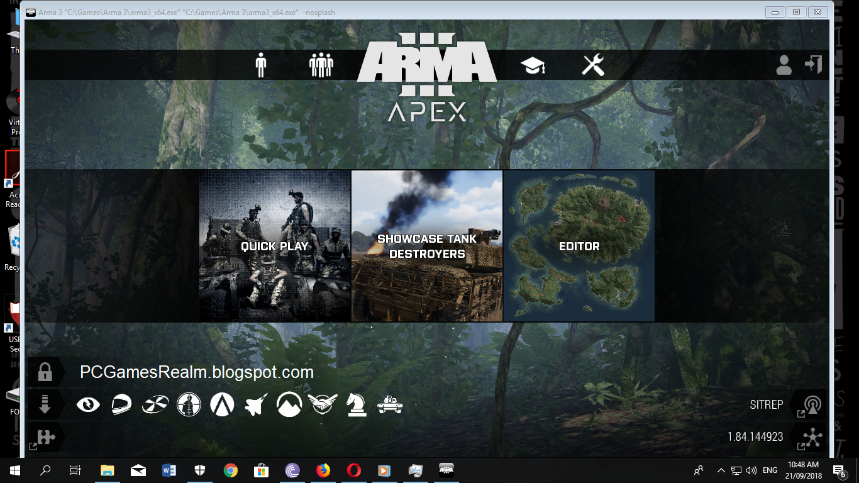
Task: Open Firefox from taskbar
Action: tap(323, 470)
